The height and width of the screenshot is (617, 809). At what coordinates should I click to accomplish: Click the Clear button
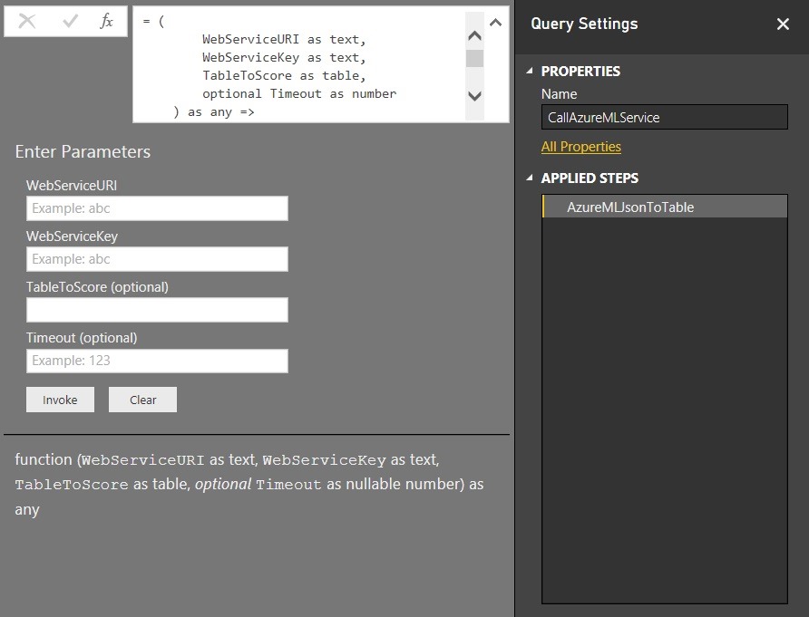143,400
